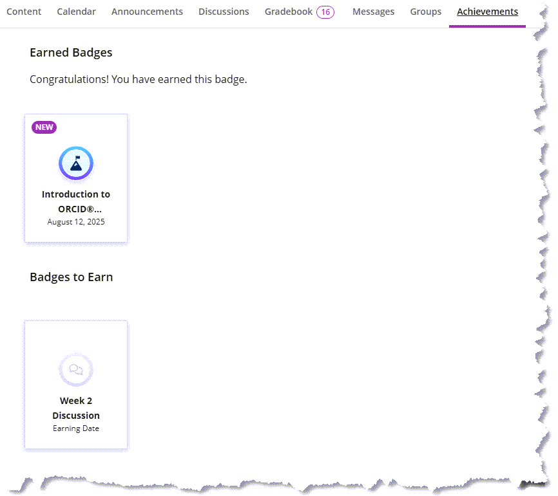Select the Gradebook tab label
Viewport: 558px width, 496px height.
click(289, 12)
